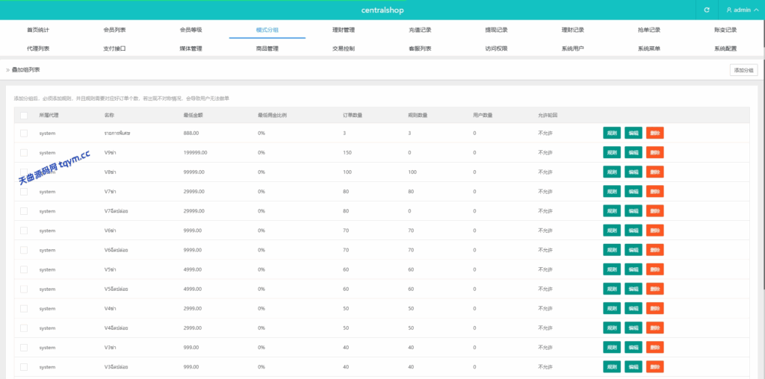Viewport: 765px width, 379px height.
Task: Click the 交易控制 navigation item
Action: 344,48
